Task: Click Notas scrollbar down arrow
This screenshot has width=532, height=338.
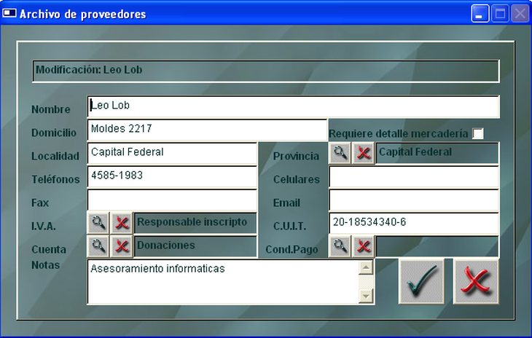Action: point(366,296)
